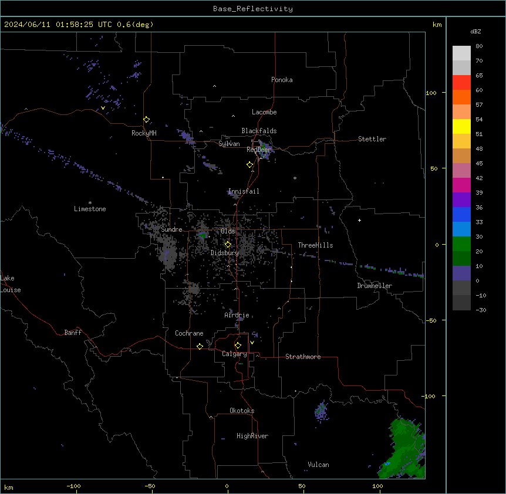Select the red 65 dBZ swatch
This screenshot has width=506, height=494.
click(461, 82)
